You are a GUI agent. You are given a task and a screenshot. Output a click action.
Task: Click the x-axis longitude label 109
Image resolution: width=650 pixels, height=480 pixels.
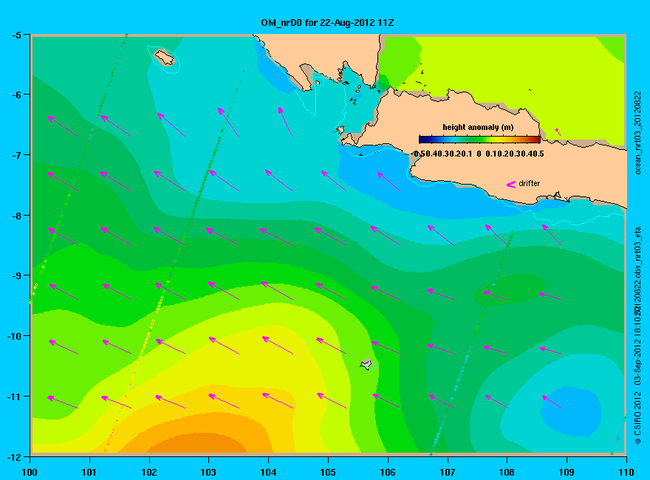click(x=567, y=472)
